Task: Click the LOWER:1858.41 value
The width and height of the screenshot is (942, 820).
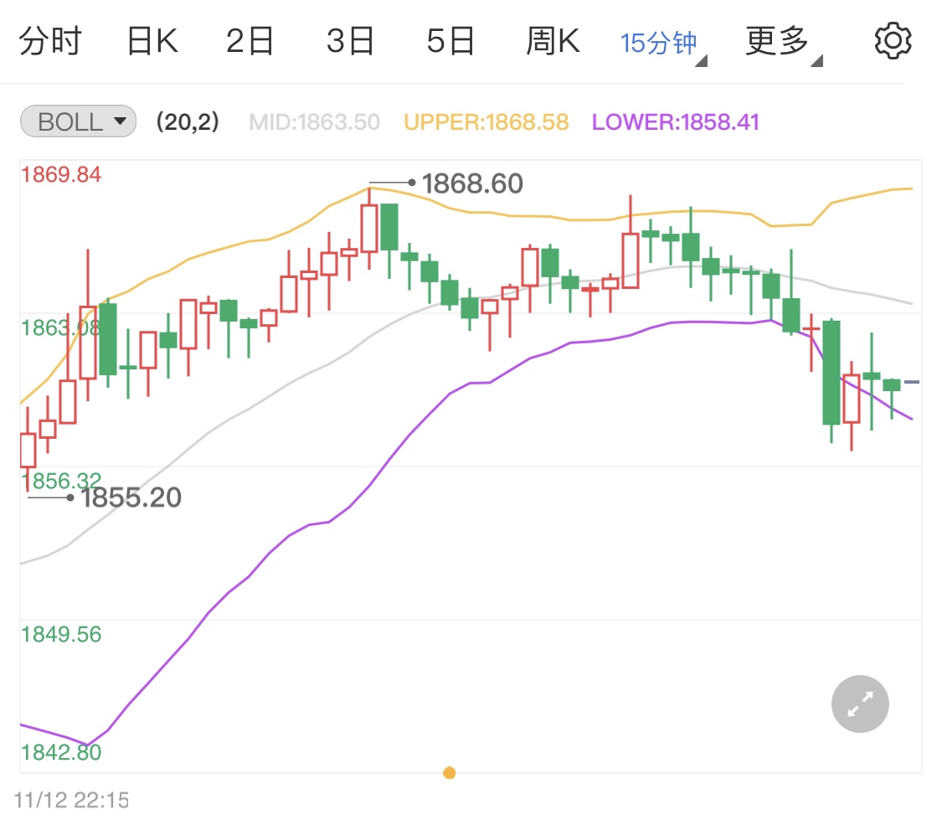Action: 675,122
